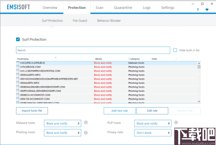Click host icon beside 000KECA.WCOMHOST.COM
Viewport: 216px width, 145px height.
18,95
